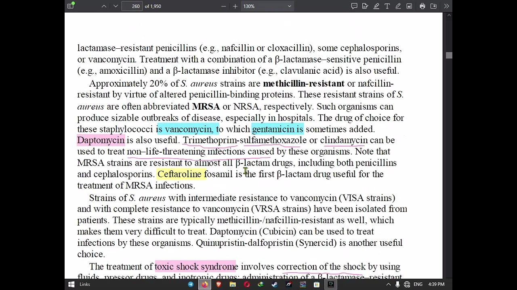Open File Explorer from the taskbar
The image size is (517, 290).
pyautogui.click(x=233, y=284)
